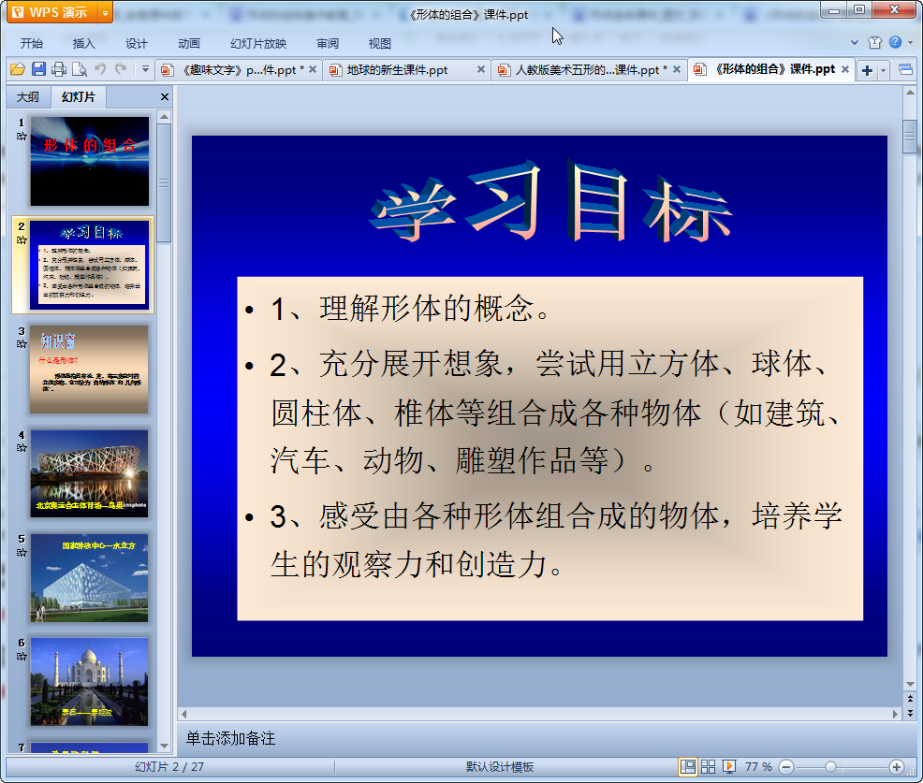Open the skin shirt icon
The image size is (923, 783).
[x=874, y=42]
